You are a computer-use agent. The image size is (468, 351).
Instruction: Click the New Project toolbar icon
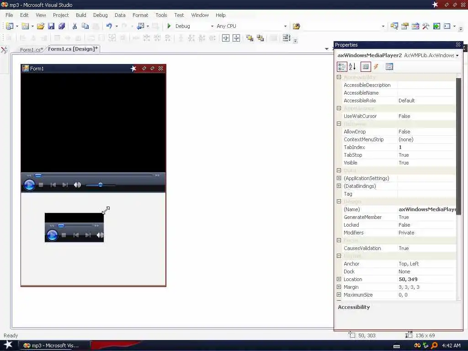[10, 26]
